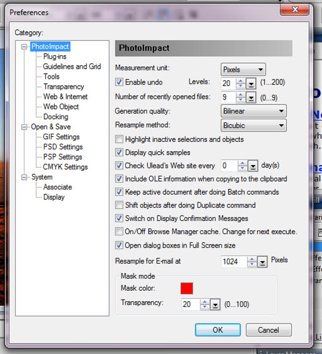The height and width of the screenshot is (354, 322).
Task: Select the Tools category
Action: [x=51, y=77]
